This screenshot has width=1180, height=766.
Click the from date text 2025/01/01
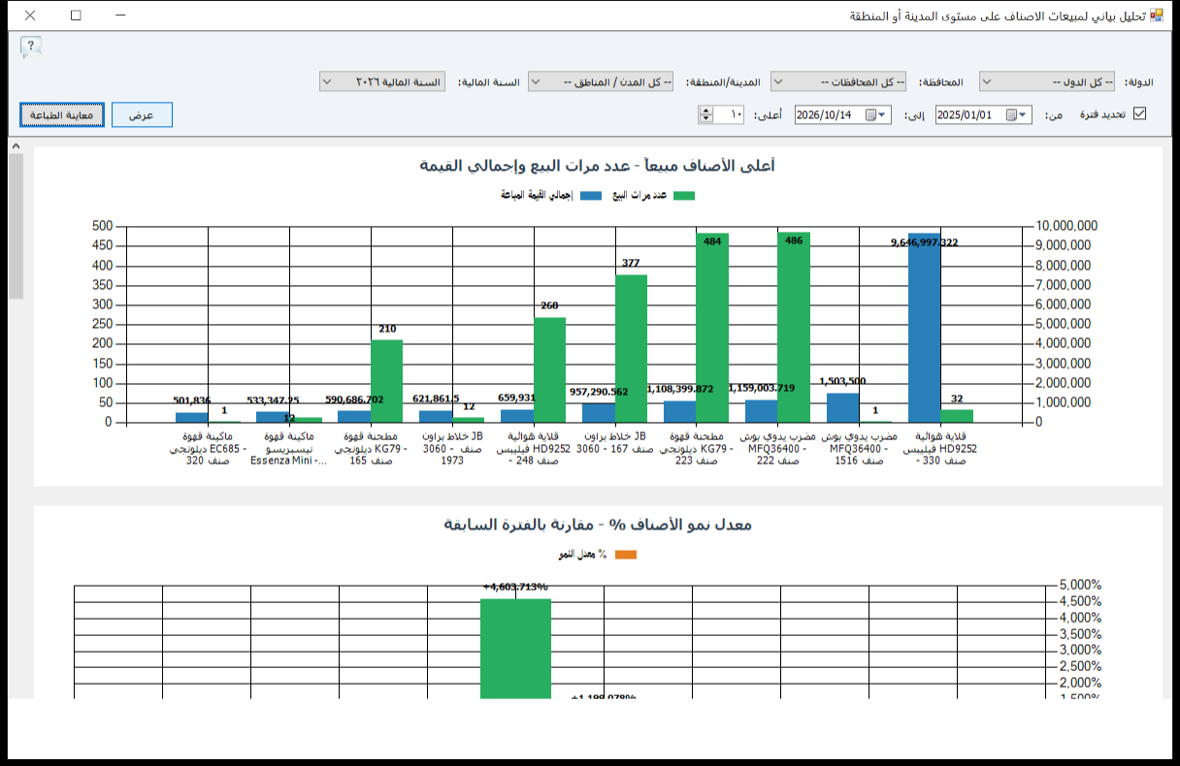pyautogui.click(x=964, y=114)
